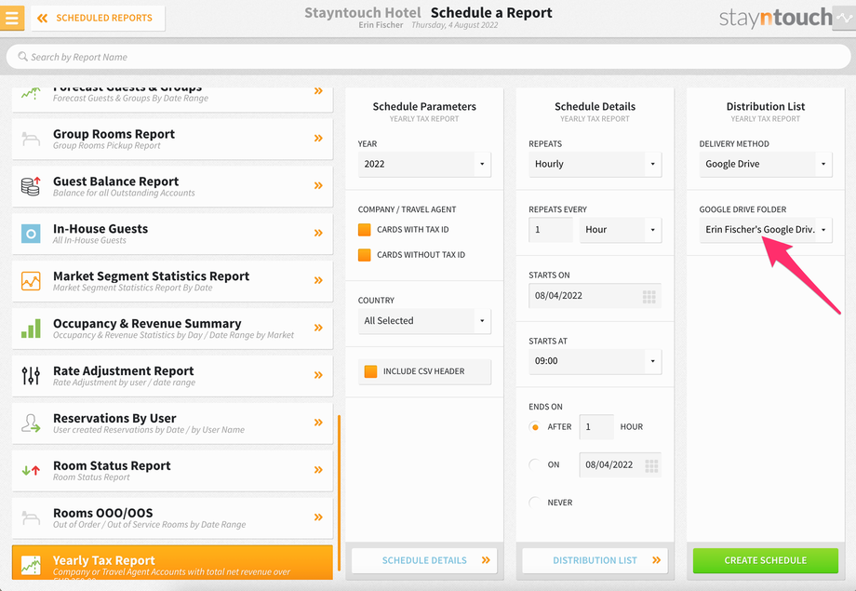
Task: Expand Occupancy & Revenue Summary chevrons
Action: pyautogui.click(x=318, y=328)
